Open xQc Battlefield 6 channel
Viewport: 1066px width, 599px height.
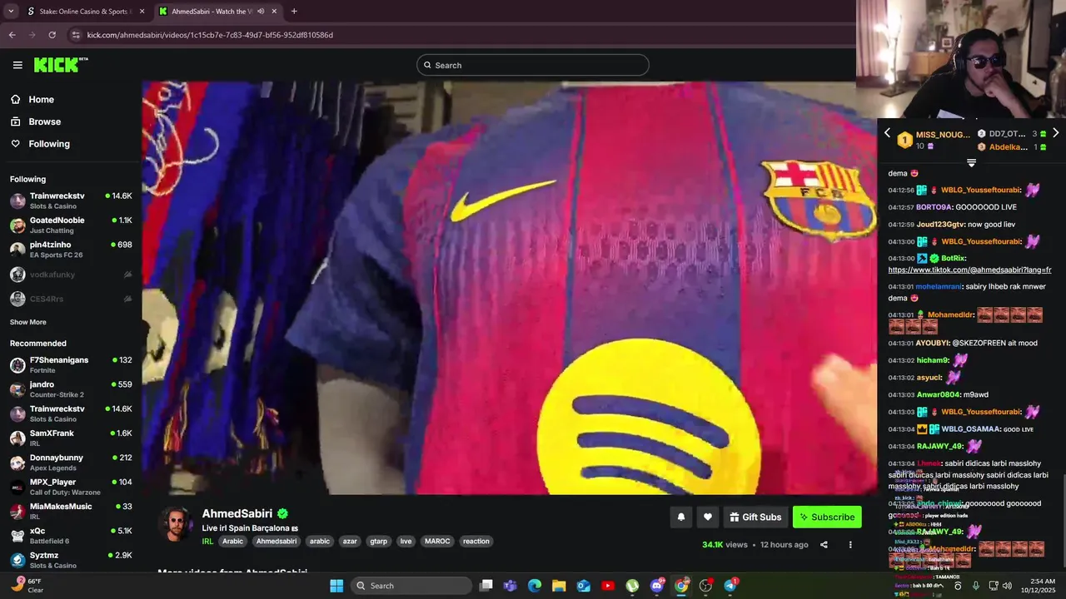71,536
